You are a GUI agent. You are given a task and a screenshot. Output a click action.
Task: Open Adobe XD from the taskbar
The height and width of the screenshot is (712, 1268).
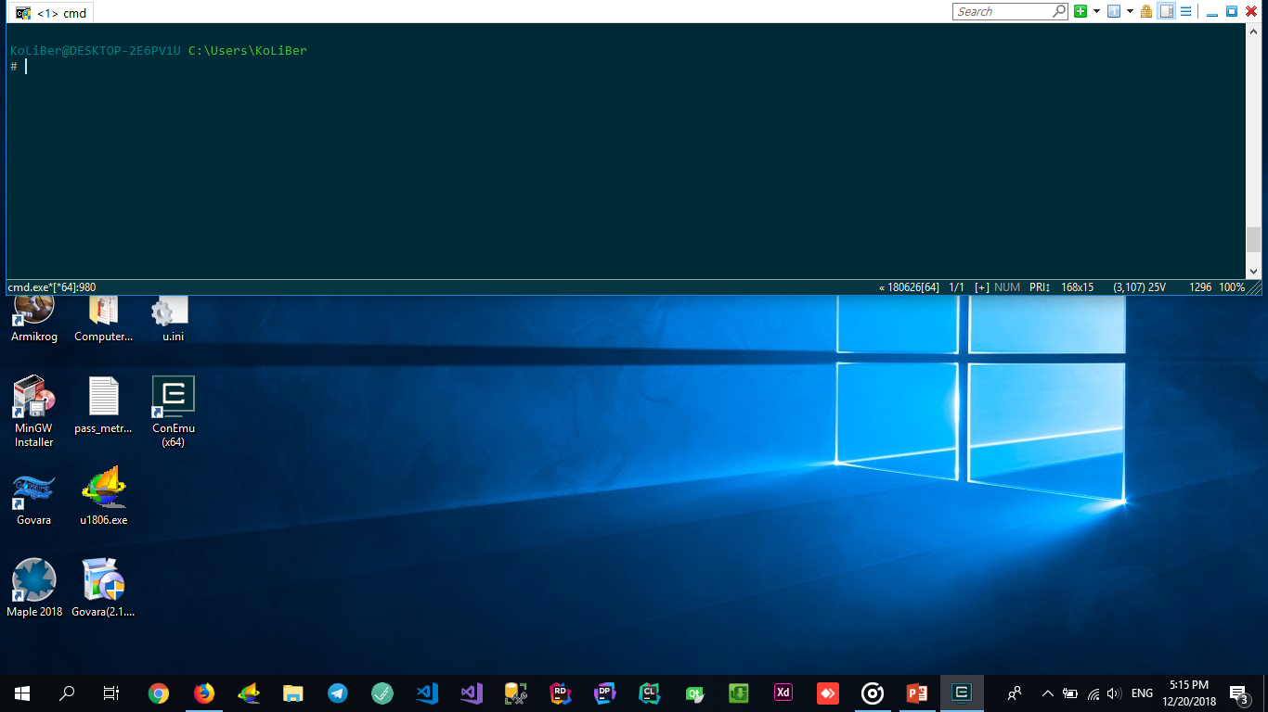783,693
